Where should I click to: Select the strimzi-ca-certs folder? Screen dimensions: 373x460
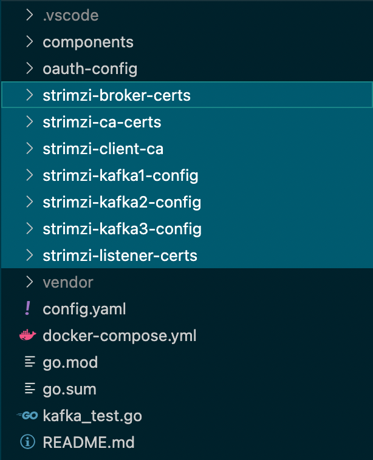point(101,122)
